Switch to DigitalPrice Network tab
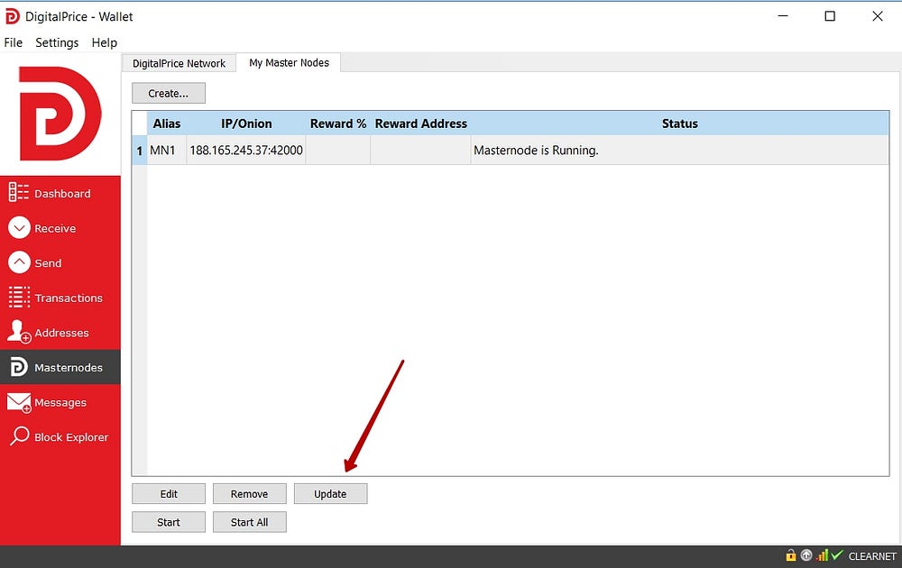This screenshot has width=902, height=568. point(179,63)
